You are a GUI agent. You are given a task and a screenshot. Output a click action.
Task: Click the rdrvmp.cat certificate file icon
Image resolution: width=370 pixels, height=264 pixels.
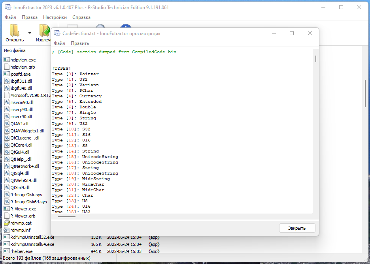tap(7, 223)
